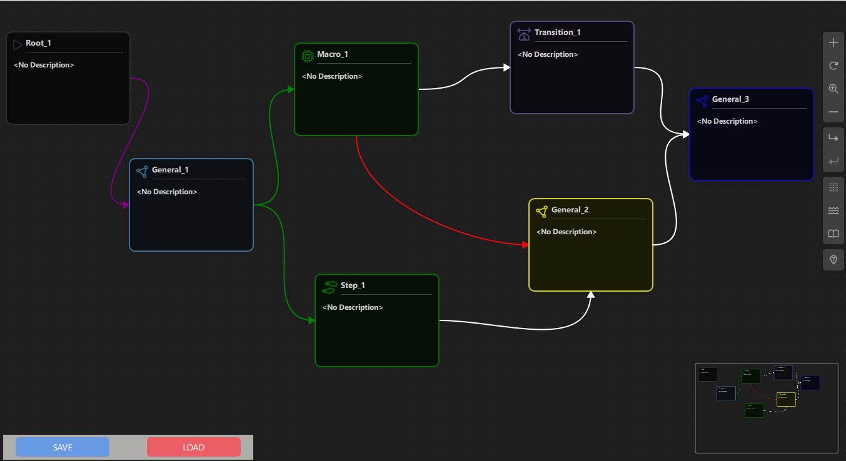Image resolution: width=846 pixels, height=461 pixels.
Task: Select the General_2 node title
Action: point(570,210)
